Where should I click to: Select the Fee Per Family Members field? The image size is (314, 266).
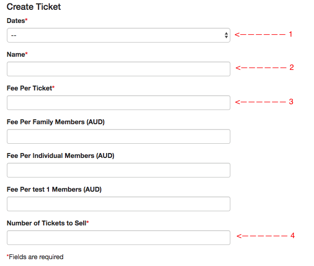(118, 136)
